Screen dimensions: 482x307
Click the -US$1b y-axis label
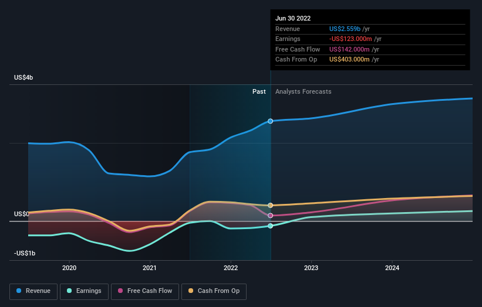[25, 253]
